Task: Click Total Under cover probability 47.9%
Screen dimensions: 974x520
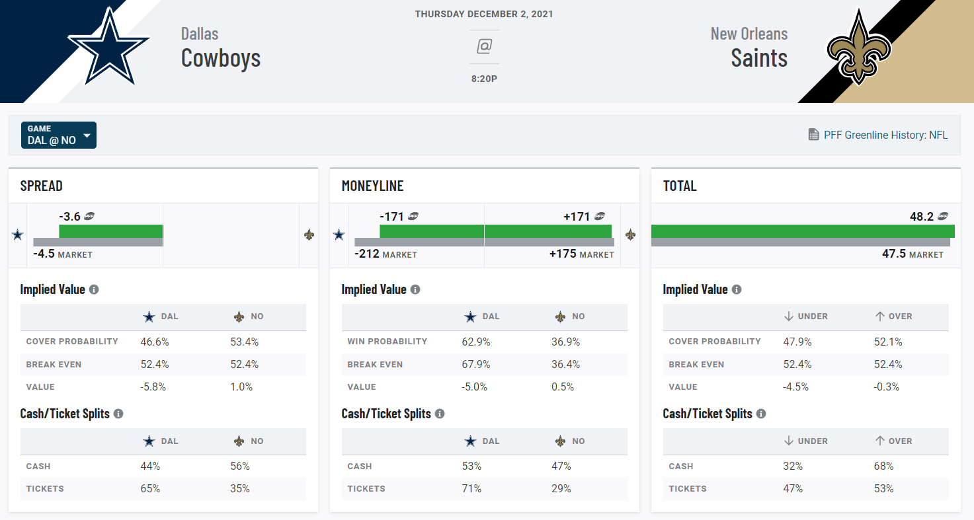Action: (797, 342)
